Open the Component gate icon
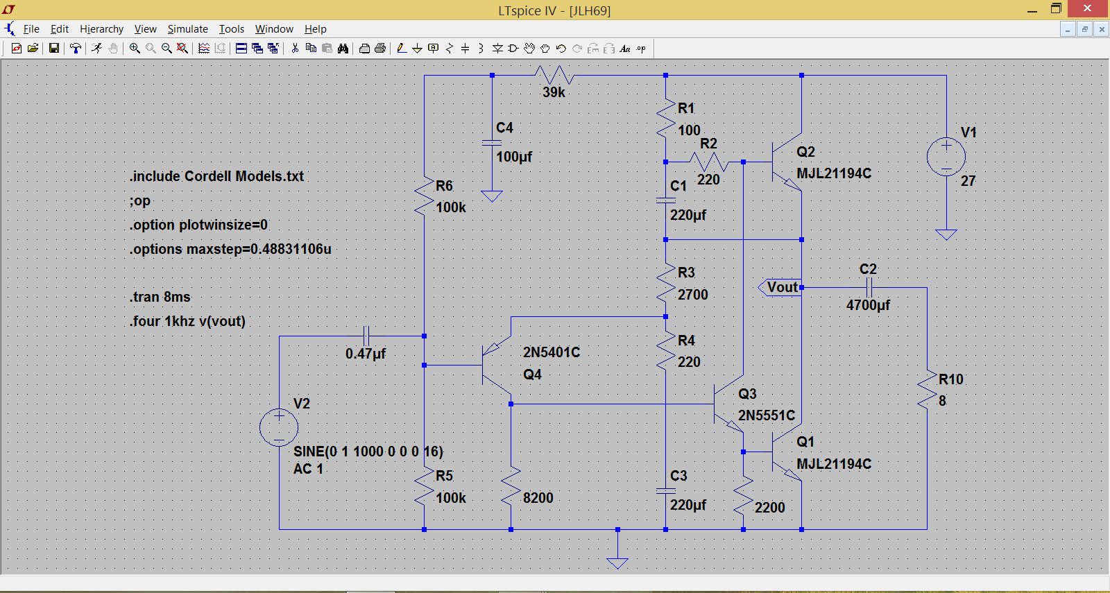This screenshot has width=1110, height=593. pyautogui.click(x=513, y=48)
